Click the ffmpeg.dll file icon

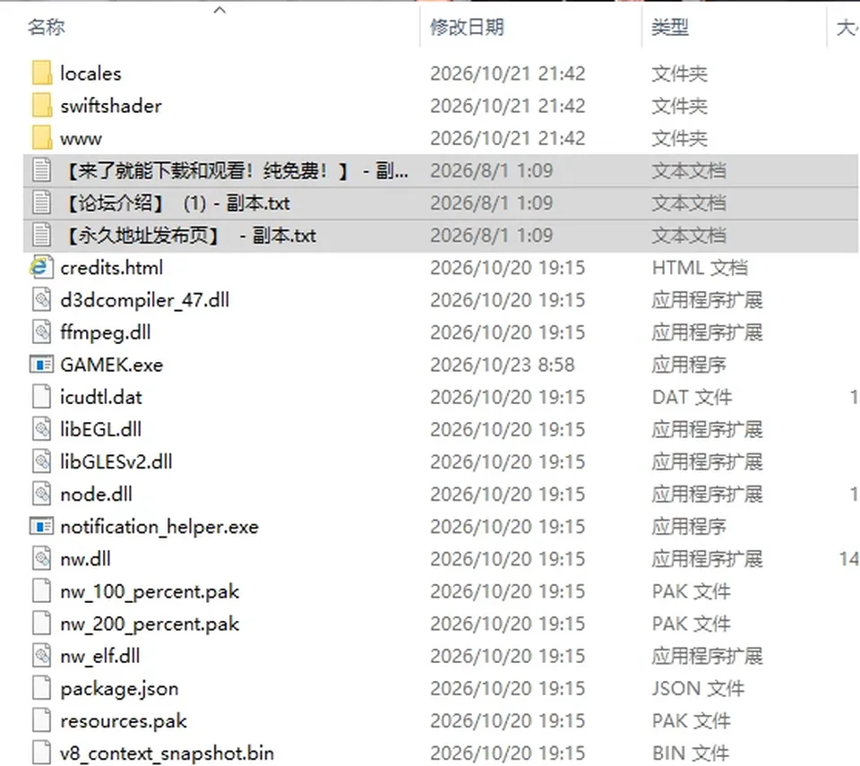pyautogui.click(x=42, y=332)
